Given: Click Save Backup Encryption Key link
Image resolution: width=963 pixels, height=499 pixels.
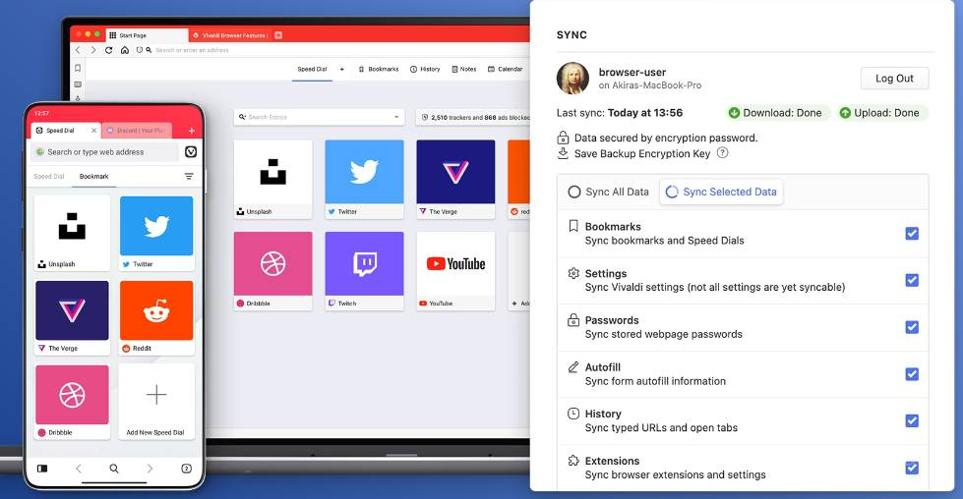Looking at the screenshot, I should click(641, 153).
